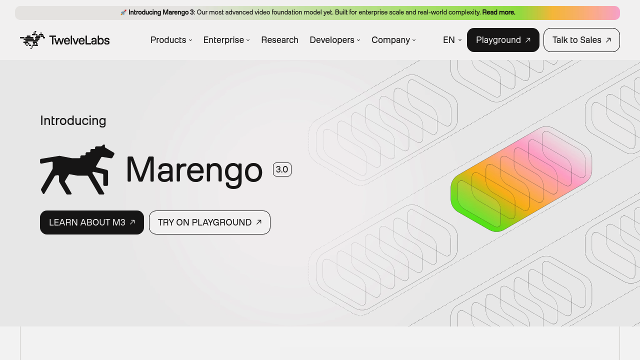This screenshot has width=640, height=360.
Task: Open the Developers dropdown menu
Action: click(x=334, y=40)
